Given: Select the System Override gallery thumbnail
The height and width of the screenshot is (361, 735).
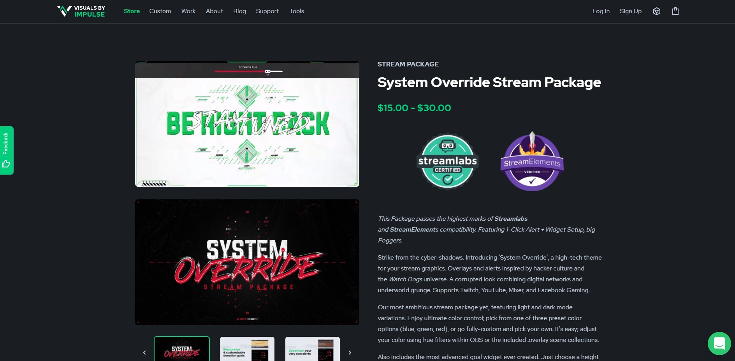Looking at the screenshot, I should [x=182, y=349].
